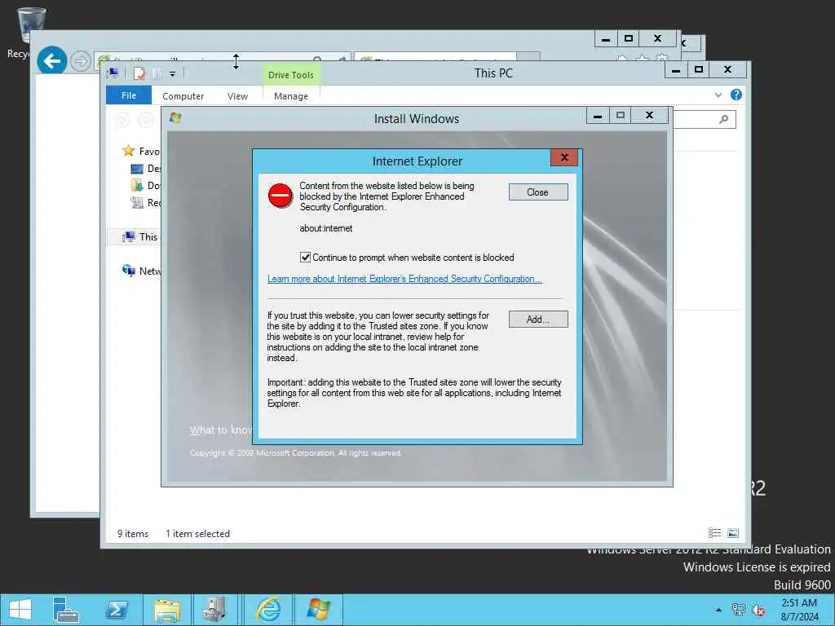
Task: Switch to large icons view in status bar
Action: (x=733, y=533)
